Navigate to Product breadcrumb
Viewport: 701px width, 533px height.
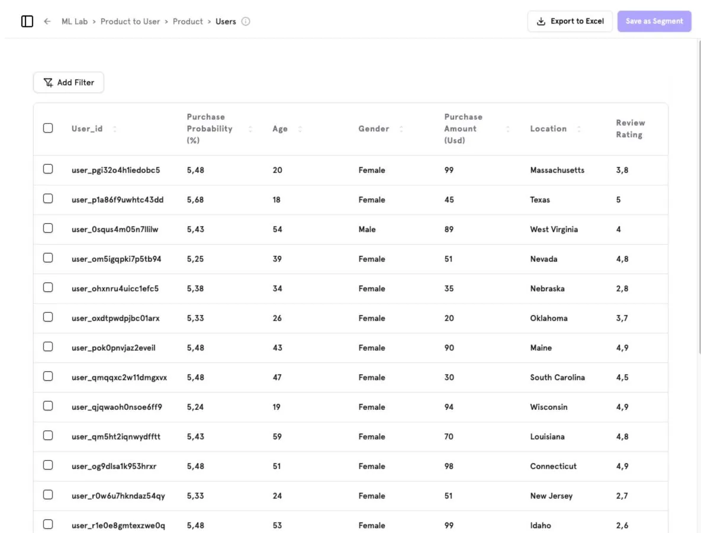point(188,21)
